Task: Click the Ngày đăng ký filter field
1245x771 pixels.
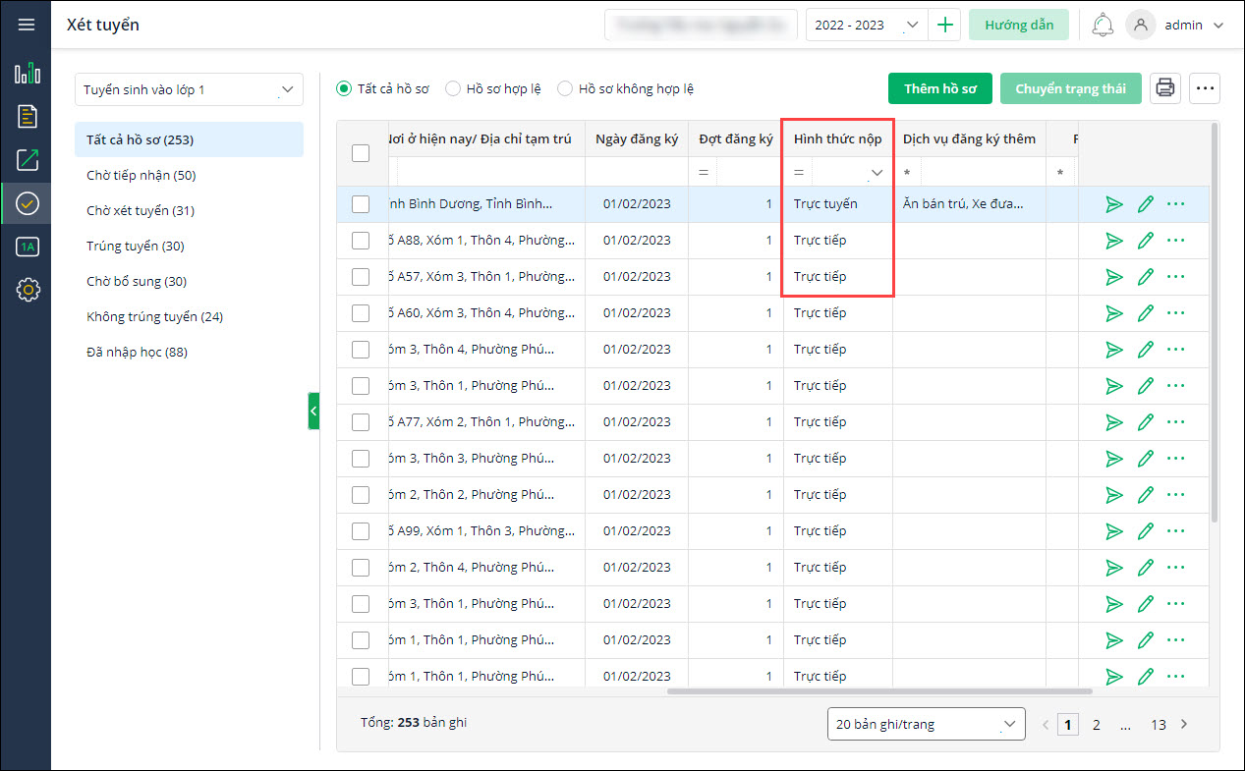Action: (637, 172)
